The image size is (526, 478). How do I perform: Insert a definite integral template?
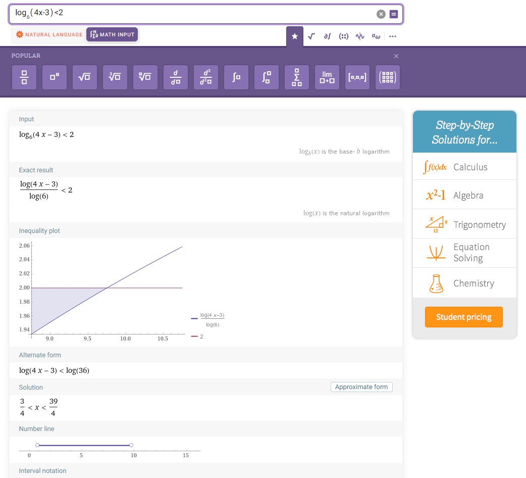267,77
